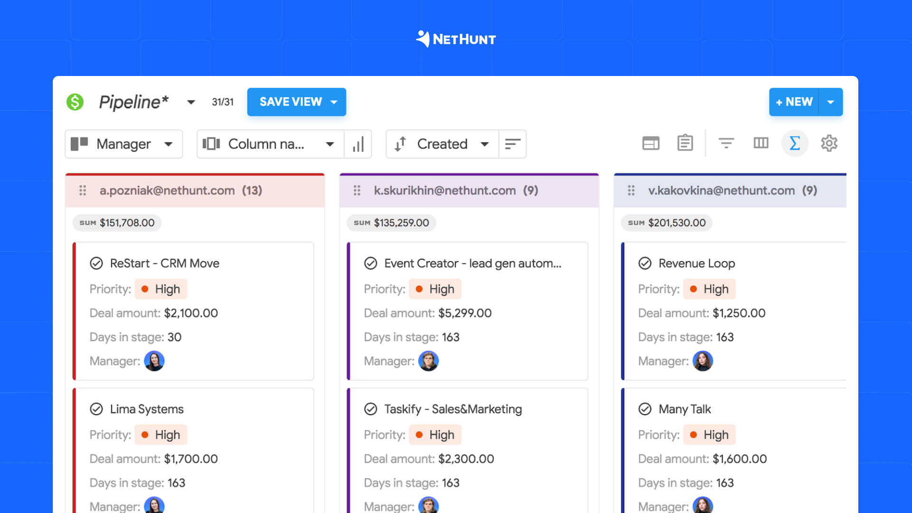This screenshot has width=912, height=513.
Task: Mark ReStart - CRM Move deal complete
Action: (96, 263)
